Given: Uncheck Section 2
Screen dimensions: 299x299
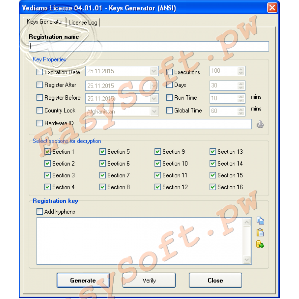Looking at the screenshot, I should [x=48, y=164].
